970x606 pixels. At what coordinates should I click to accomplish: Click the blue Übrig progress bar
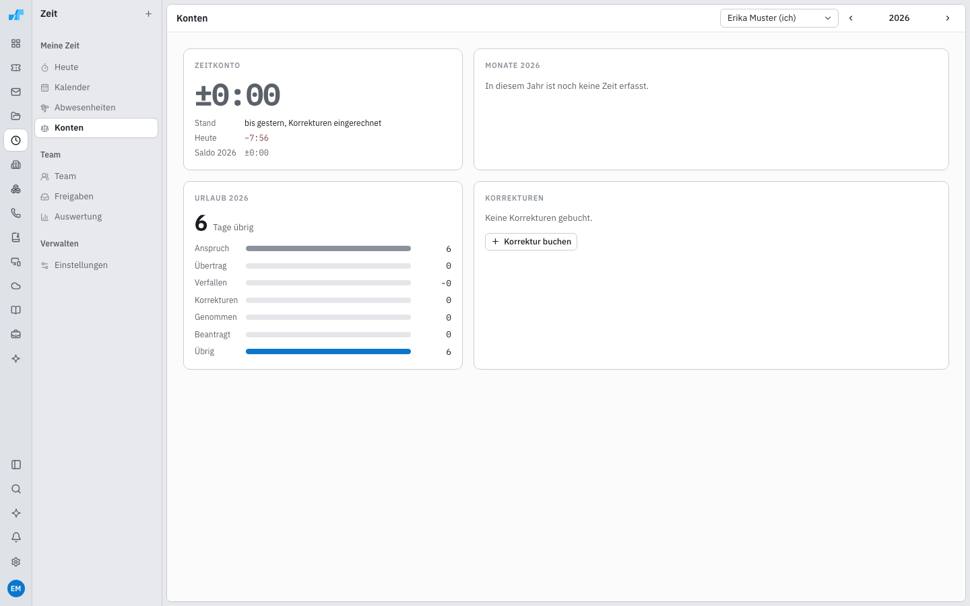(x=328, y=351)
